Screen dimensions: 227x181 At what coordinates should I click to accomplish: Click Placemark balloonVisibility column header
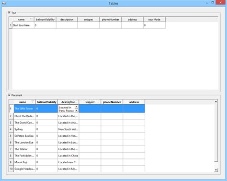47,102
